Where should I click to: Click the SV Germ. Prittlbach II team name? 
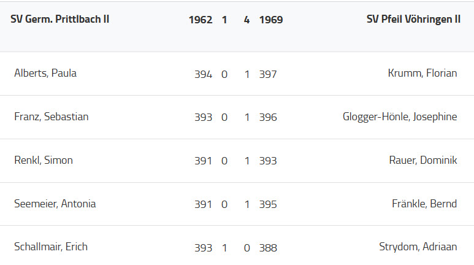tap(60, 19)
